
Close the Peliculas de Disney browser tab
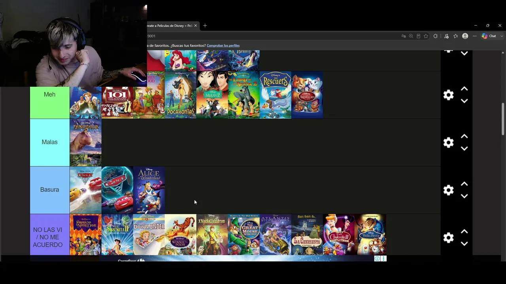click(x=195, y=26)
